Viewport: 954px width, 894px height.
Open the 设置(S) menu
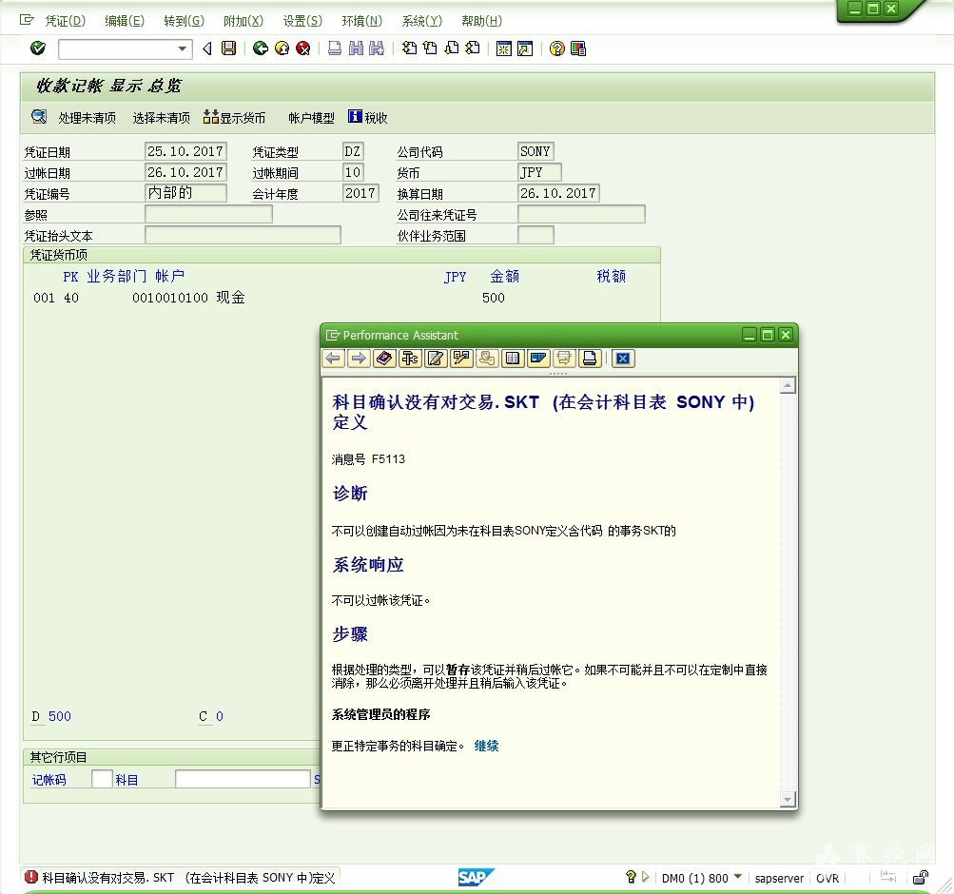point(302,21)
